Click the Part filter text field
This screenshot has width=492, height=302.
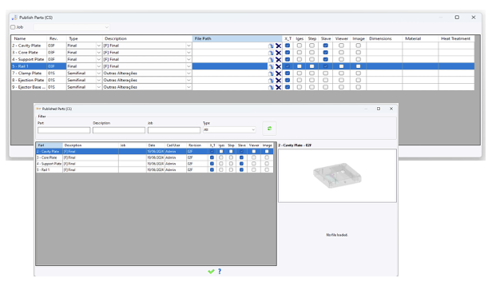pyautogui.click(x=64, y=130)
